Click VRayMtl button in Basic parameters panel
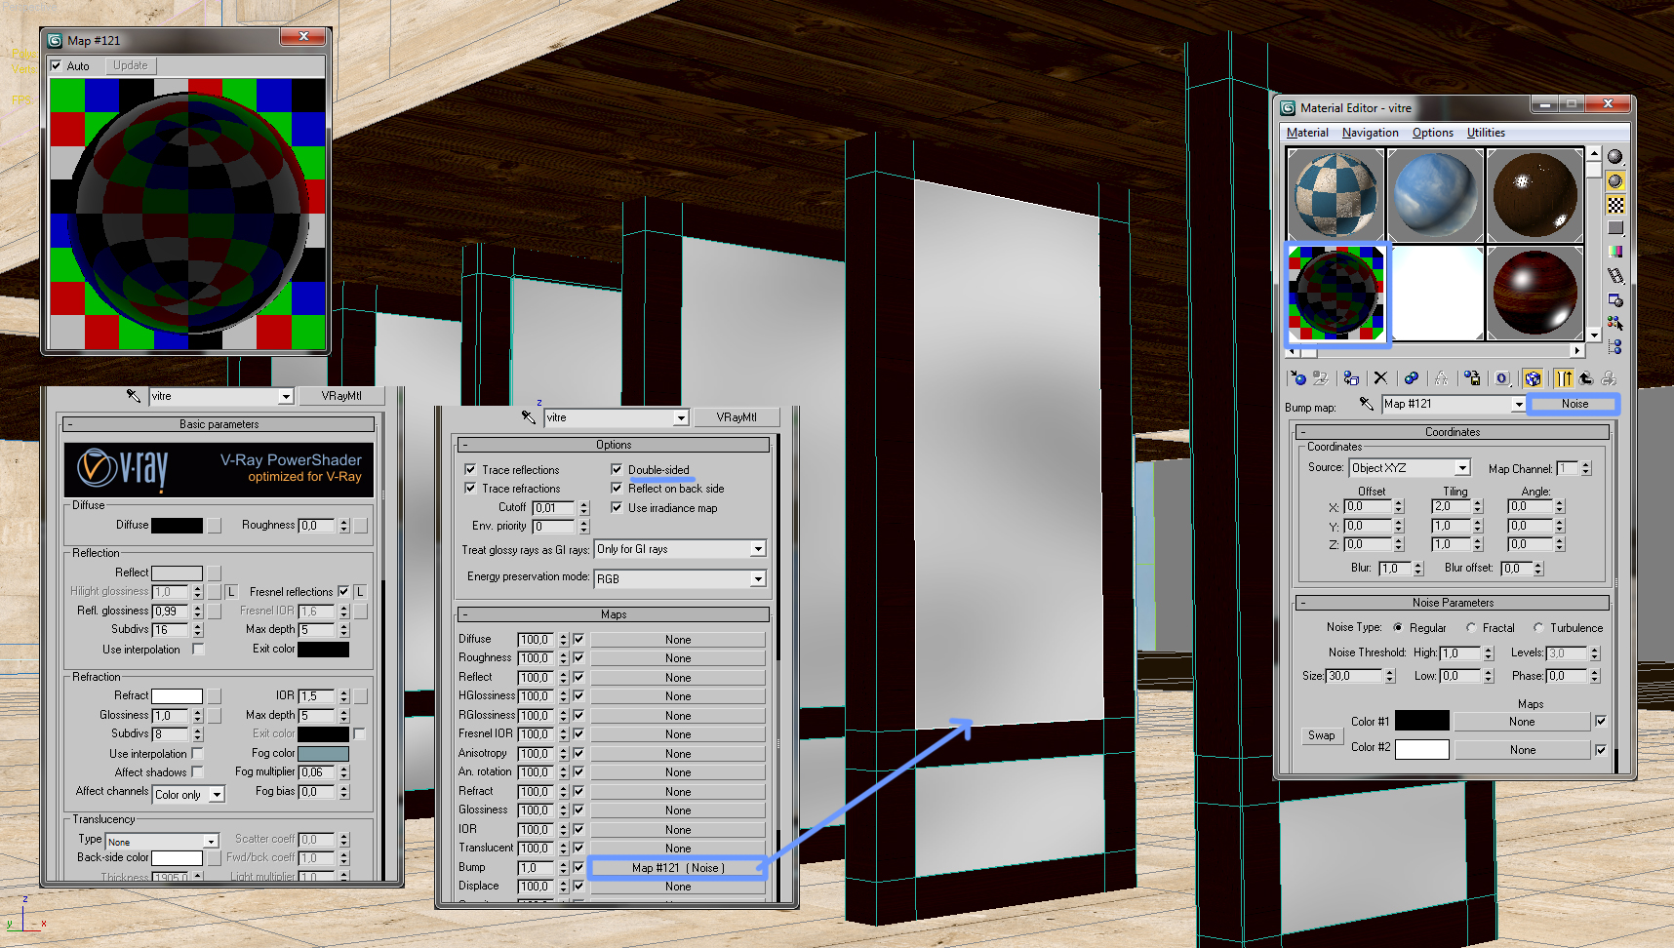This screenshot has width=1674, height=948. 341,396
